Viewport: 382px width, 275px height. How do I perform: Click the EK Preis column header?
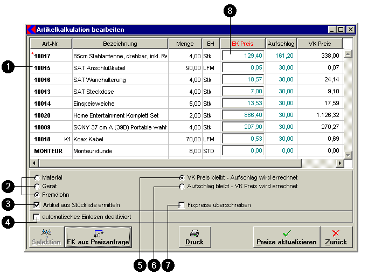pyautogui.click(x=242, y=44)
